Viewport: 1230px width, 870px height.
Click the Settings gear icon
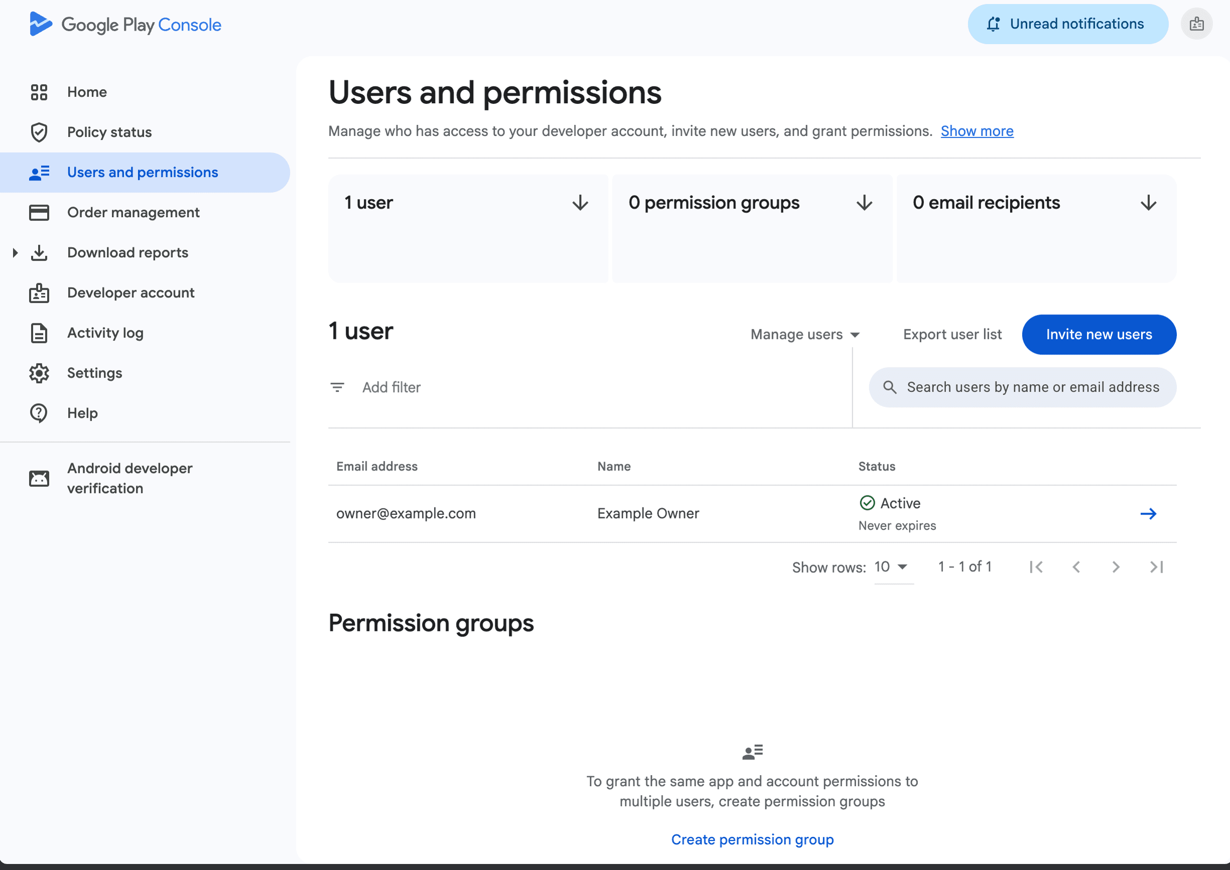(x=39, y=374)
